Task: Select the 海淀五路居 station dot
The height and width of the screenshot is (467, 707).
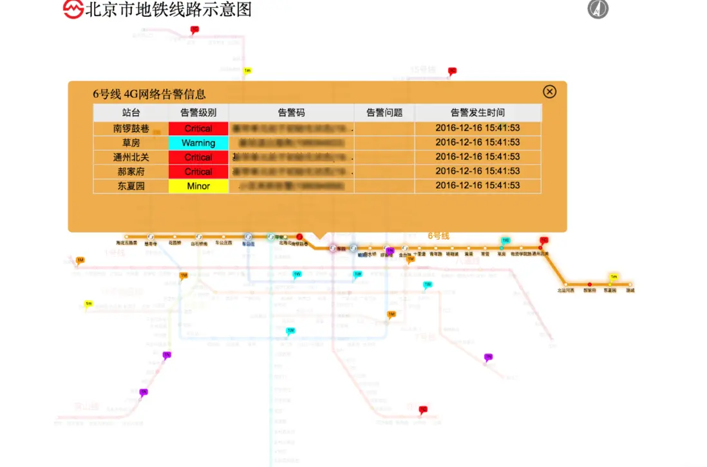Action: pyautogui.click(x=126, y=236)
